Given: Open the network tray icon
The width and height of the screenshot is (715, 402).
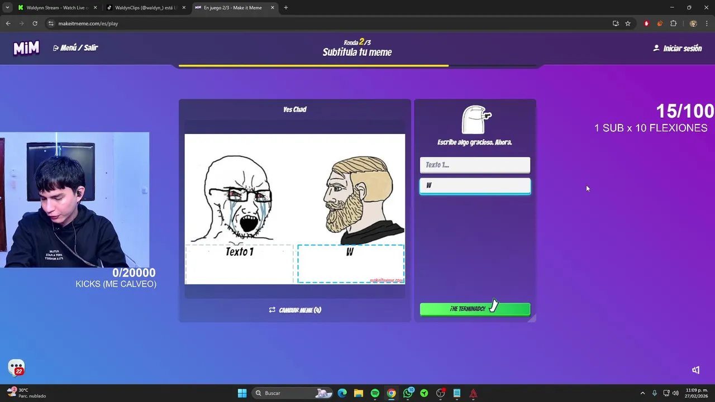Looking at the screenshot, I should point(666,393).
